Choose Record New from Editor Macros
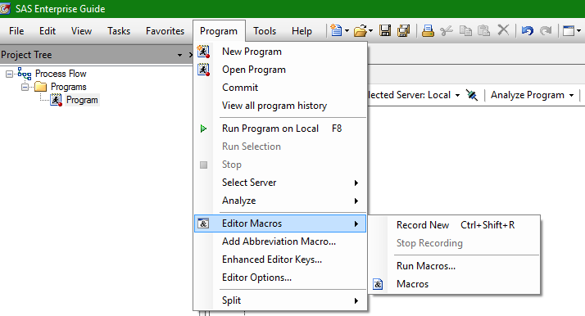 point(454,225)
